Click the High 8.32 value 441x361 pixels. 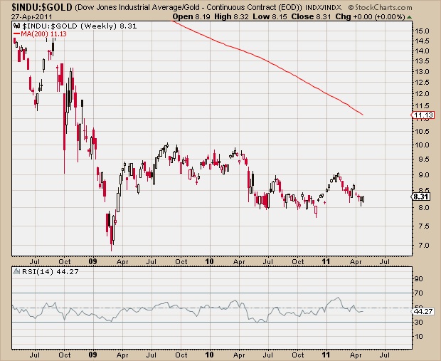click(x=231, y=16)
